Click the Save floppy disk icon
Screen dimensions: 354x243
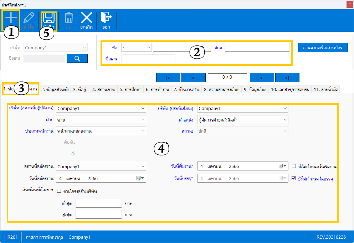pyautogui.click(x=48, y=18)
